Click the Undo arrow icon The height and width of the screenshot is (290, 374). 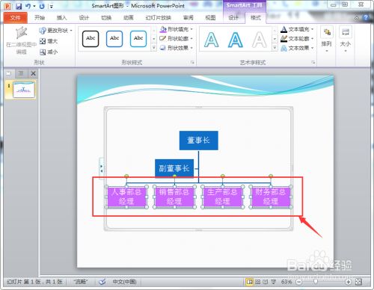[x=28, y=6]
